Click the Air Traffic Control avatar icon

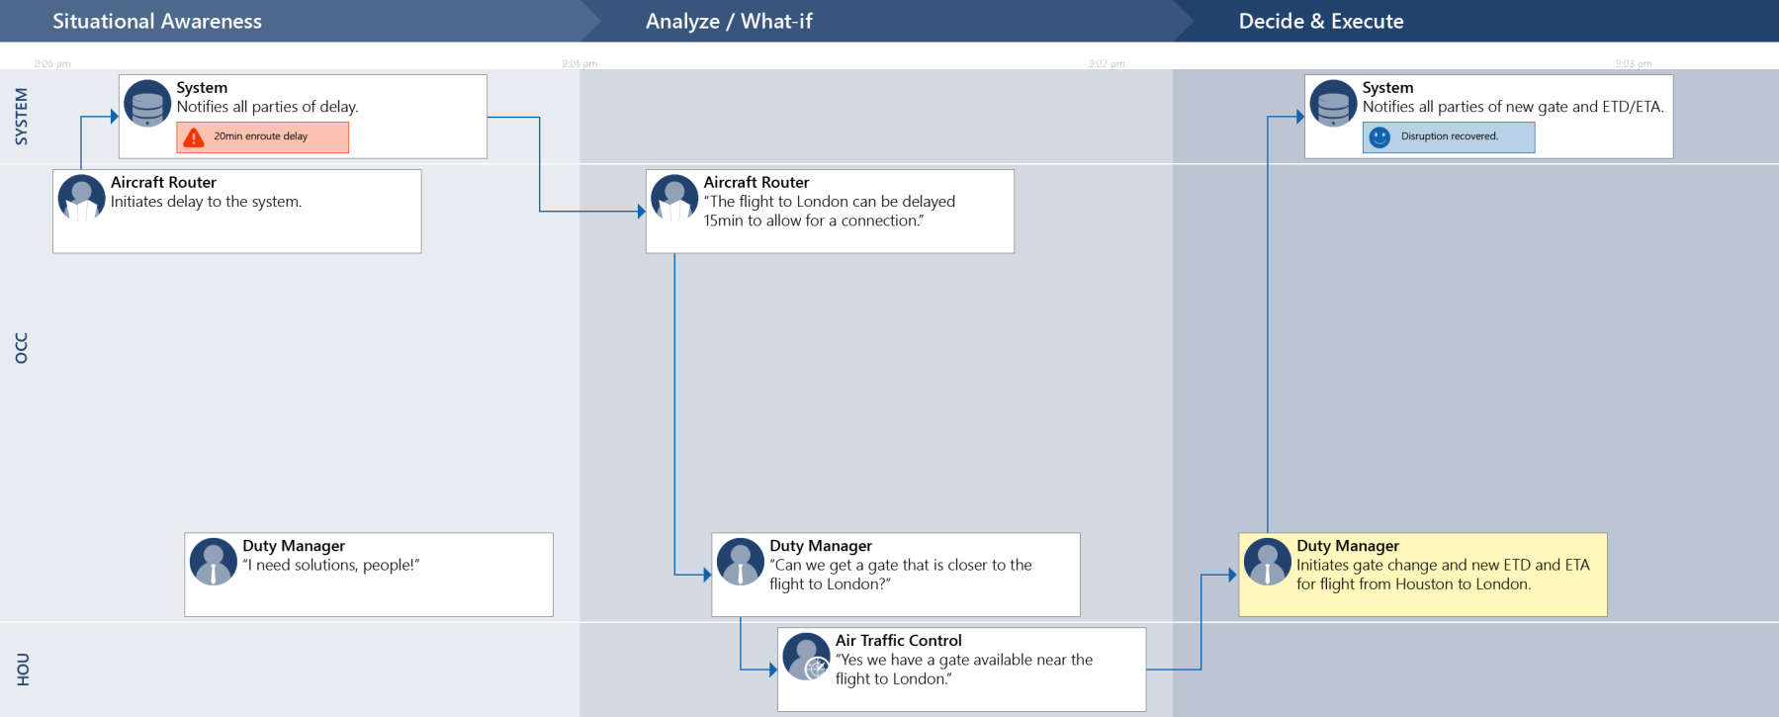point(806,657)
